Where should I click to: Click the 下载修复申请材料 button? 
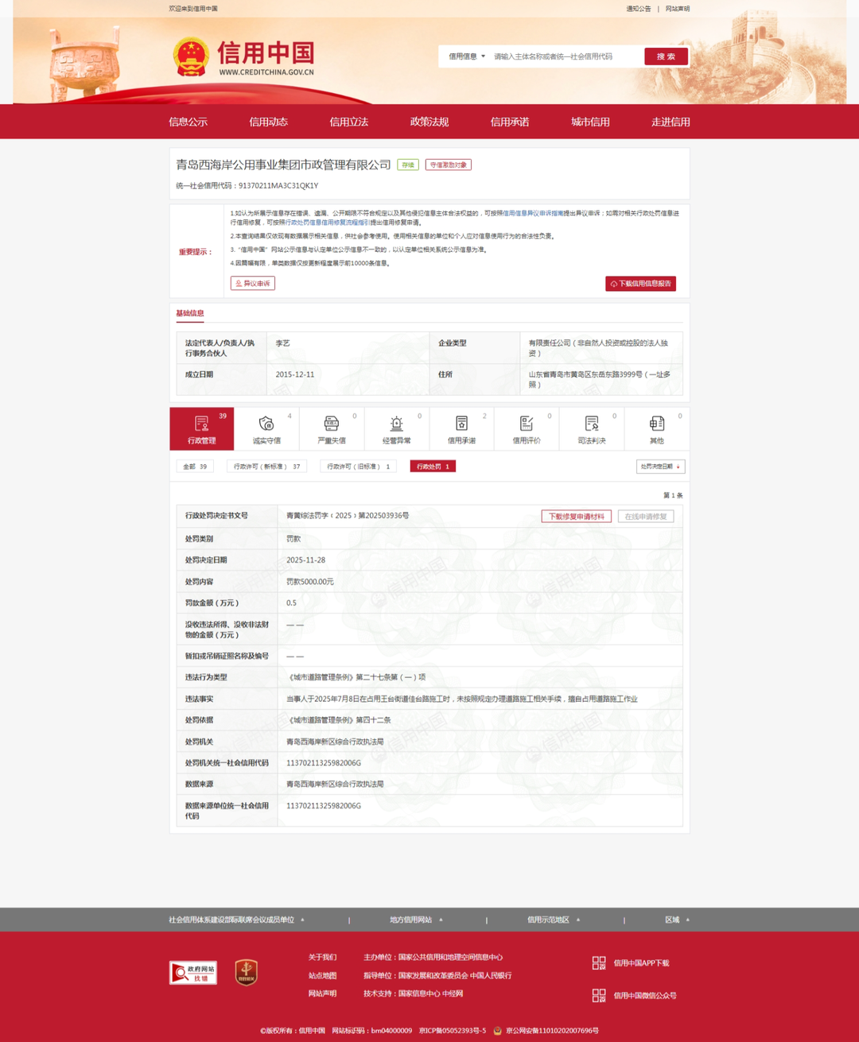click(576, 517)
